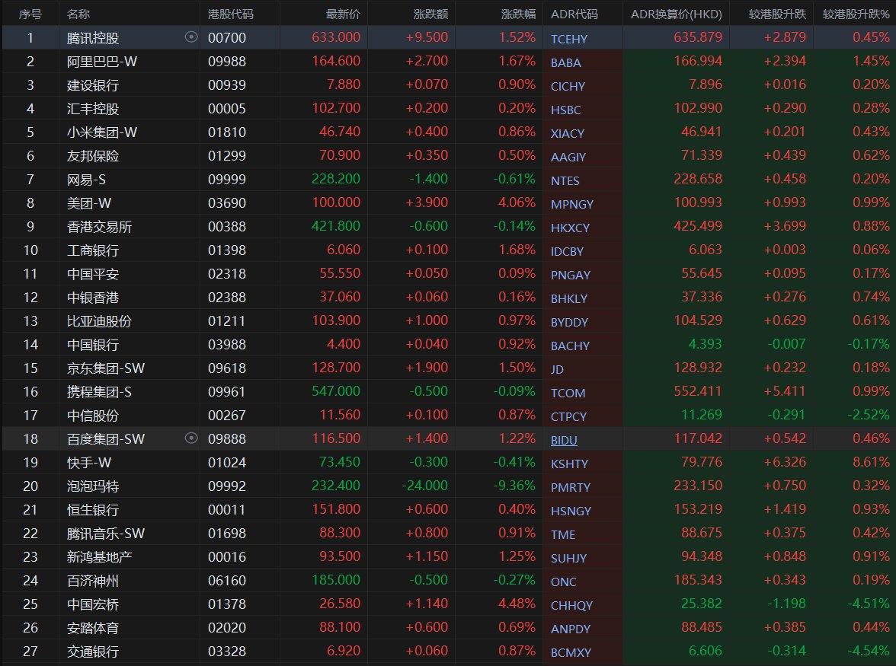Click the KSHTY ADR code
This screenshot has width=896, height=666.
coord(569,464)
